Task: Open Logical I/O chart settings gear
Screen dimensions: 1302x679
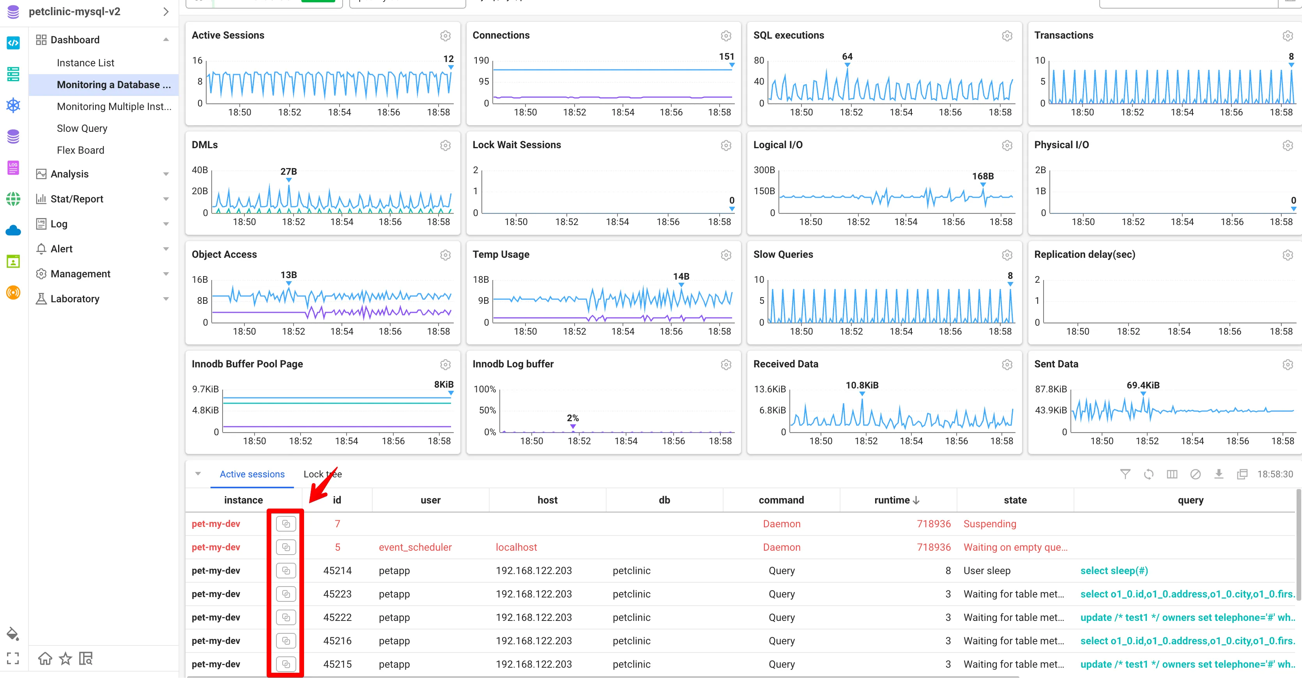Action: pos(1007,145)
